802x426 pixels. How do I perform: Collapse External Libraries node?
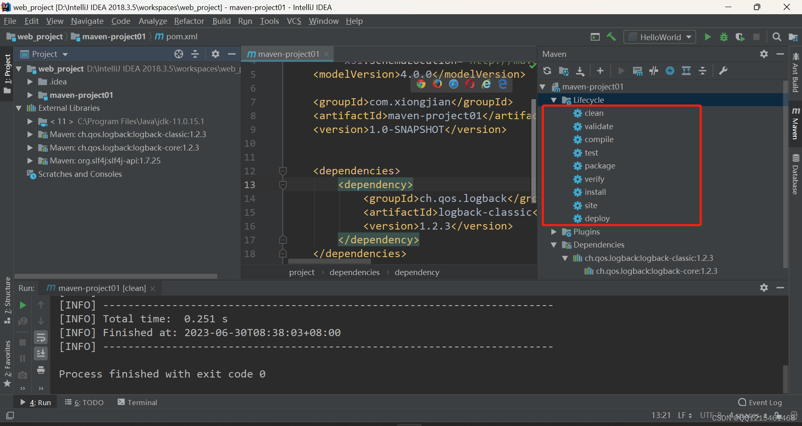(19, 108)
